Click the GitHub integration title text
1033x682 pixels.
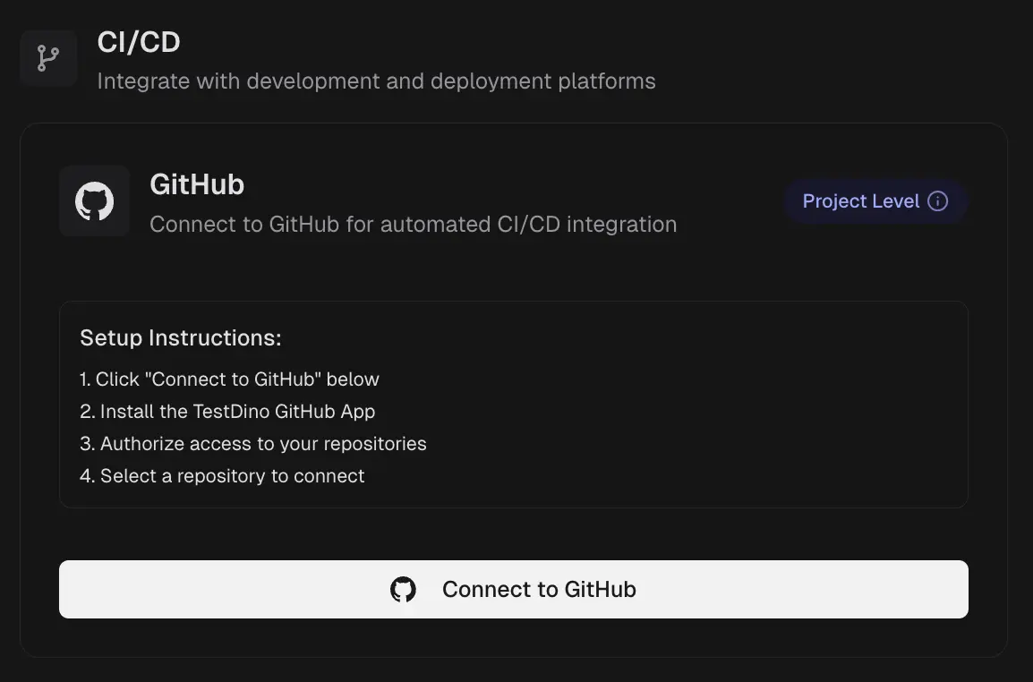point(197,184)
